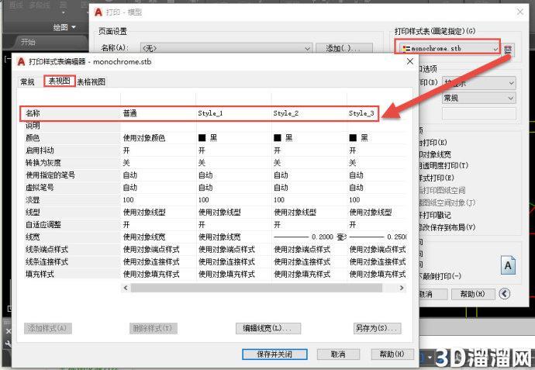Click the horizontal scrollbar thumb in table
The height and width of the screenshot is (370, 535).
[257, 288]
